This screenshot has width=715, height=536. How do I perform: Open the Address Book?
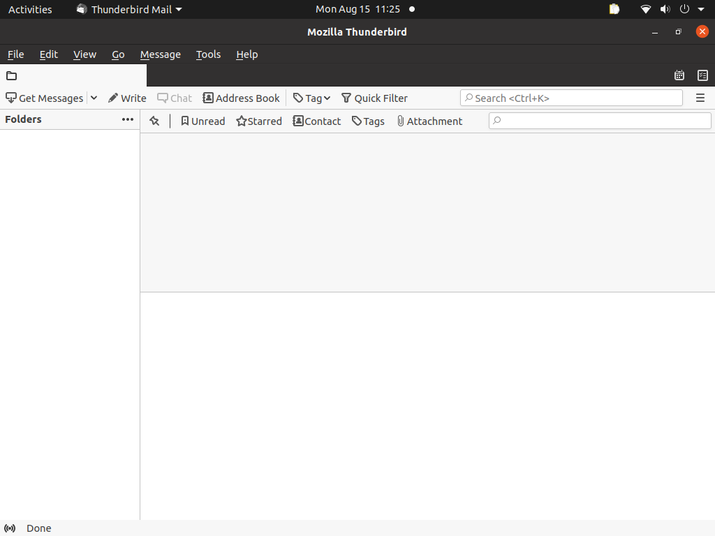click(x=241, y=98)
